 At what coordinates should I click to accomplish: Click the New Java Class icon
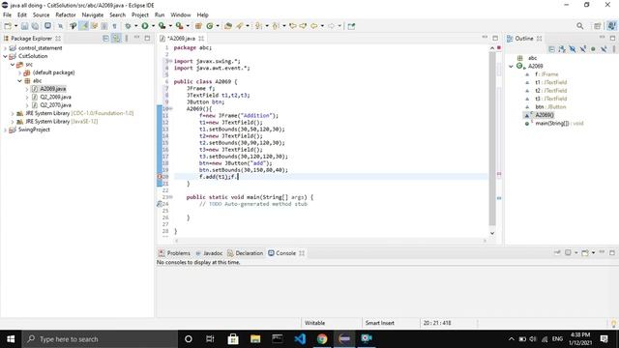pyautogui.click(x=210, y=26)
